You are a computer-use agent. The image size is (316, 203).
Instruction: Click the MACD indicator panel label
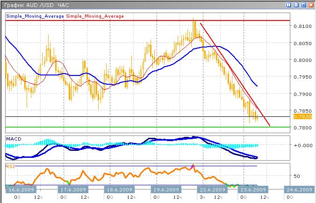click(13, 139)
